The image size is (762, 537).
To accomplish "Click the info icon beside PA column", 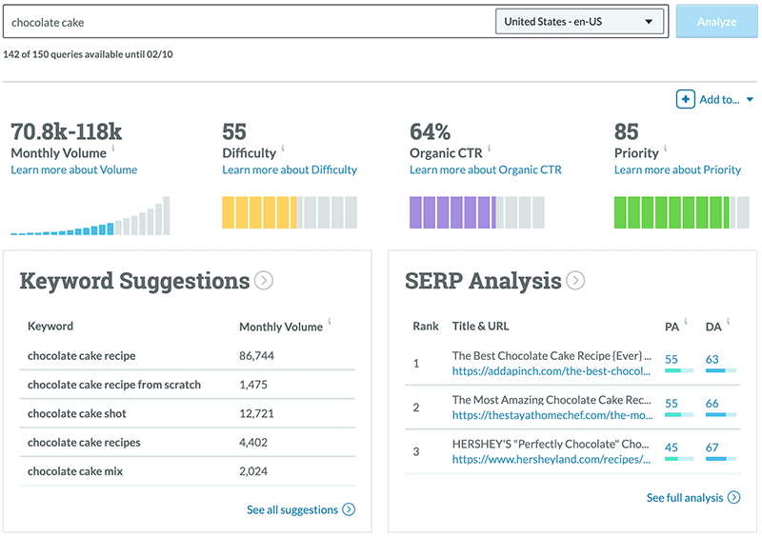I will point(686,321).
